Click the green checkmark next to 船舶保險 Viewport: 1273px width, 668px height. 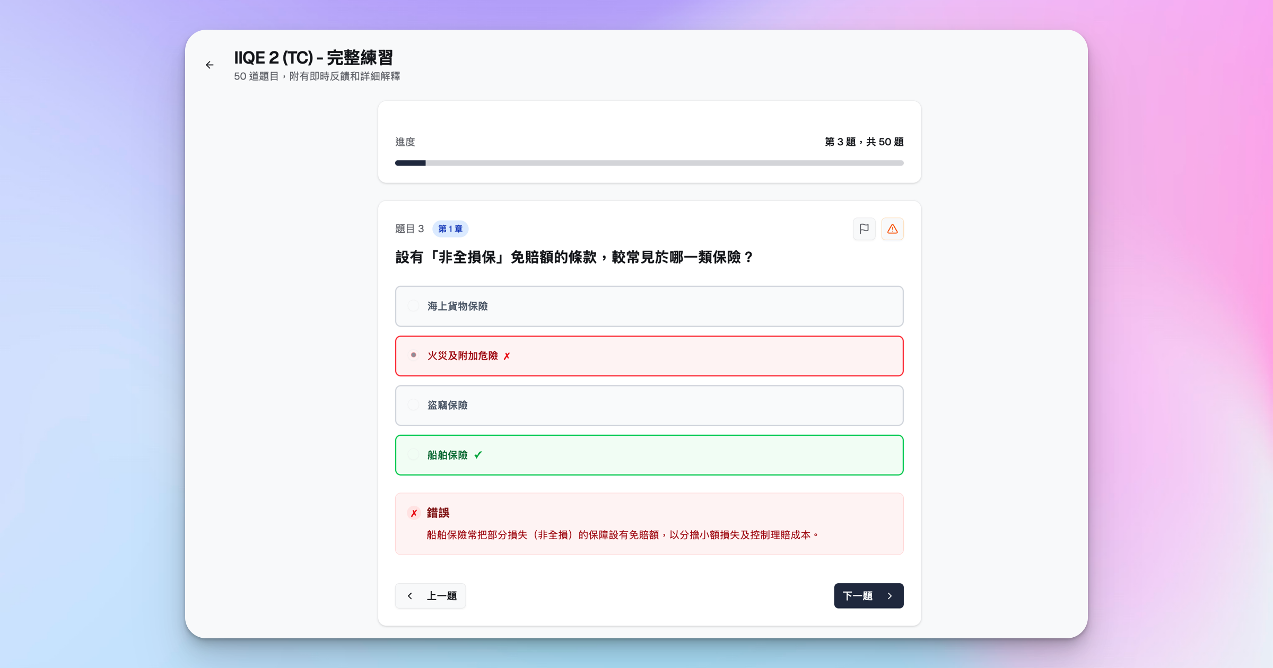478,455
